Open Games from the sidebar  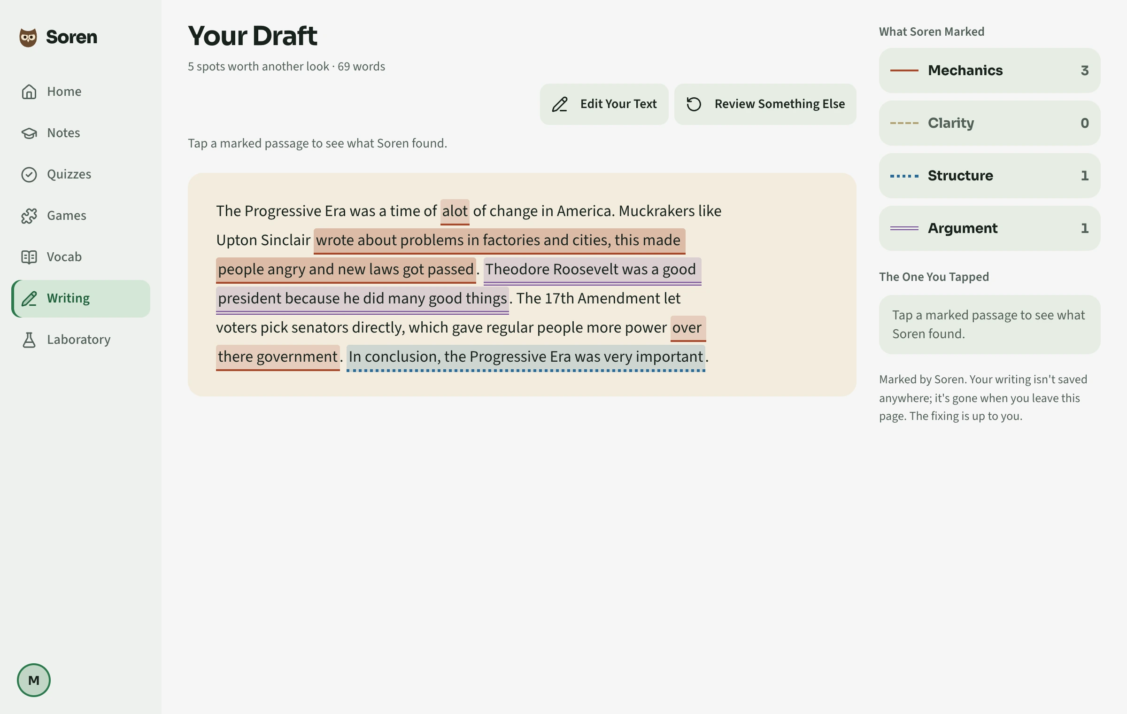click(81, 216)
